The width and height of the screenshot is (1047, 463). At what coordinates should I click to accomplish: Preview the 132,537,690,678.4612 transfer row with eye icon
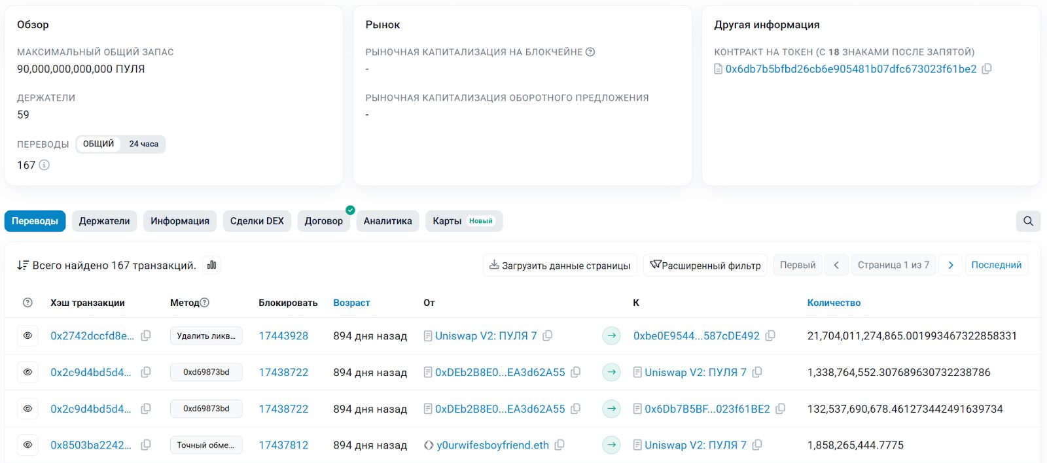[x=27, y=409]
